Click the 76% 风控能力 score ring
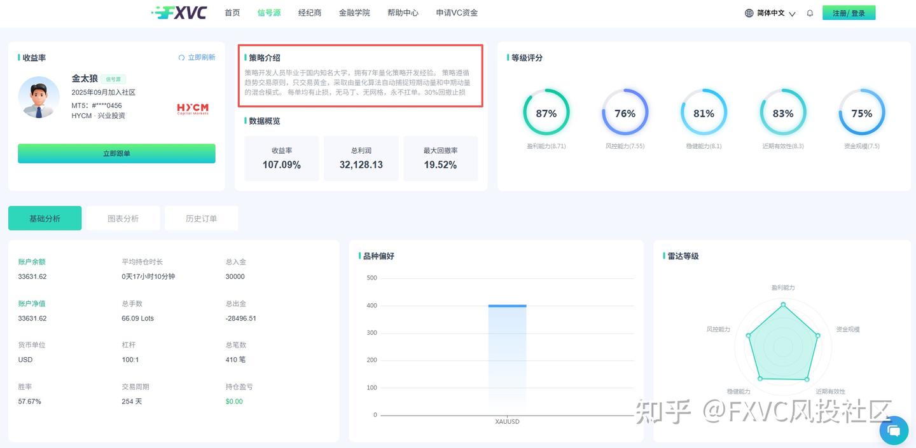916x448 pixels. pos(625,113)
